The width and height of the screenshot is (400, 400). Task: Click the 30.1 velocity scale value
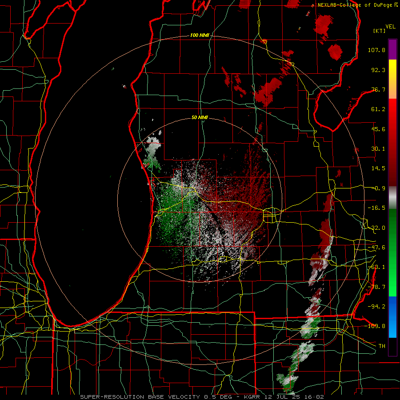tap(378, 149)
